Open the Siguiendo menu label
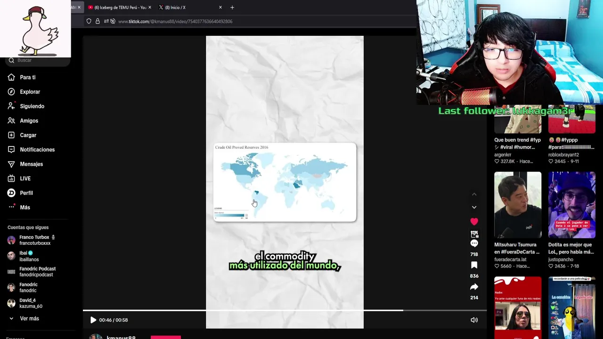603x339 pixels. [32, 106]
